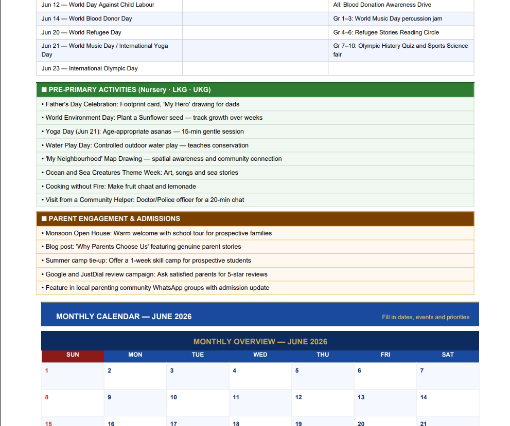The image size is (510, 426).
Task: Click Ocean and Sea Creatures Theme Week line
Action: [255, 173]
